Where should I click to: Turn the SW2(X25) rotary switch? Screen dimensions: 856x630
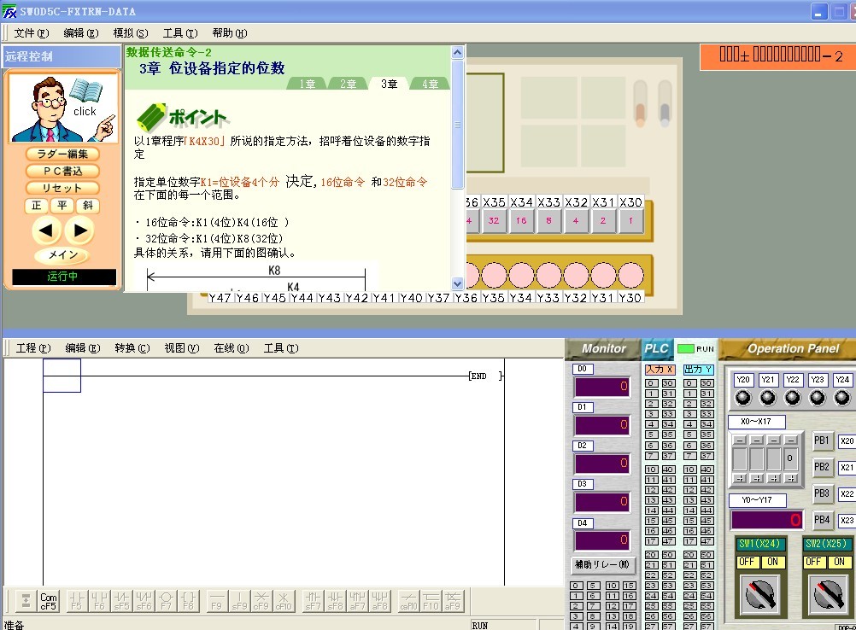coord(825,595)
